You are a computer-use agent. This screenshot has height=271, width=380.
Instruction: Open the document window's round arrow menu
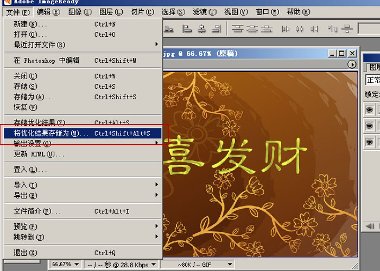coord(352,64)
